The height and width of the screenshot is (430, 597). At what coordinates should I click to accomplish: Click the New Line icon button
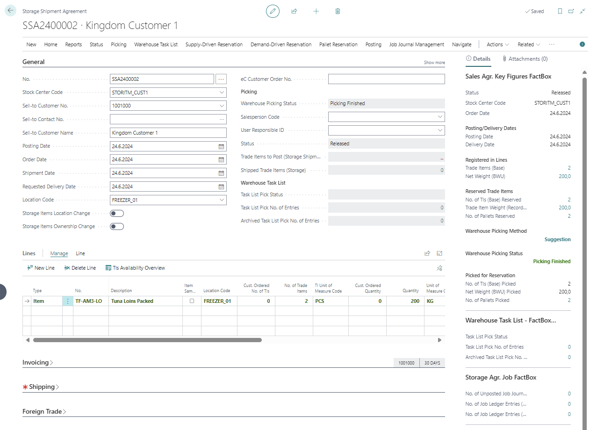(41, 268)
